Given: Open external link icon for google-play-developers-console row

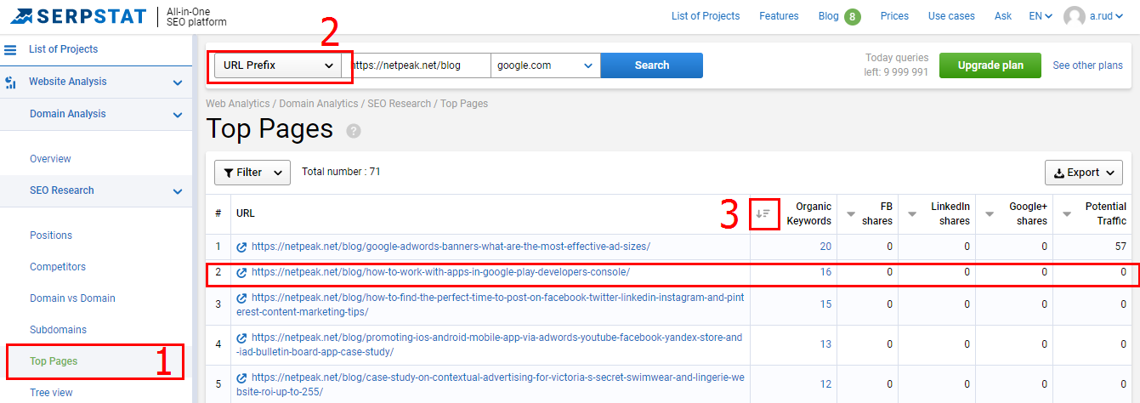Looking at the screenshot, I should [241, 273].
